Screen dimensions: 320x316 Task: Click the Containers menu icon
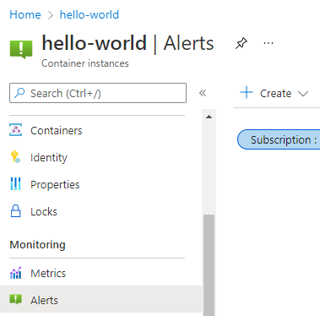[15, 130]
